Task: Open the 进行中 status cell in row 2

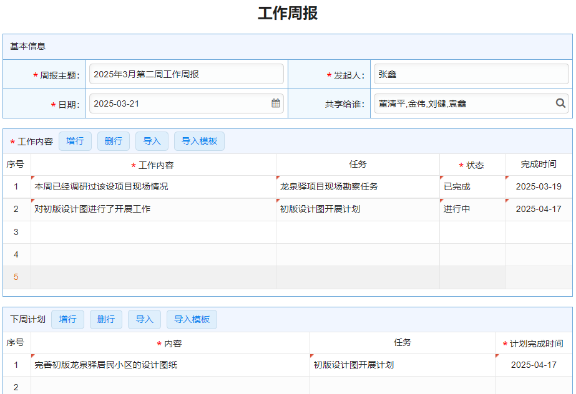Action: (x=472, y=209)
